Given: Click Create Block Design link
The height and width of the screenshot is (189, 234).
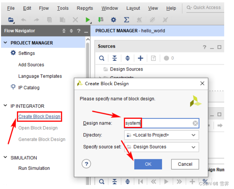Looking at the screenshot, I should point(40,116).
